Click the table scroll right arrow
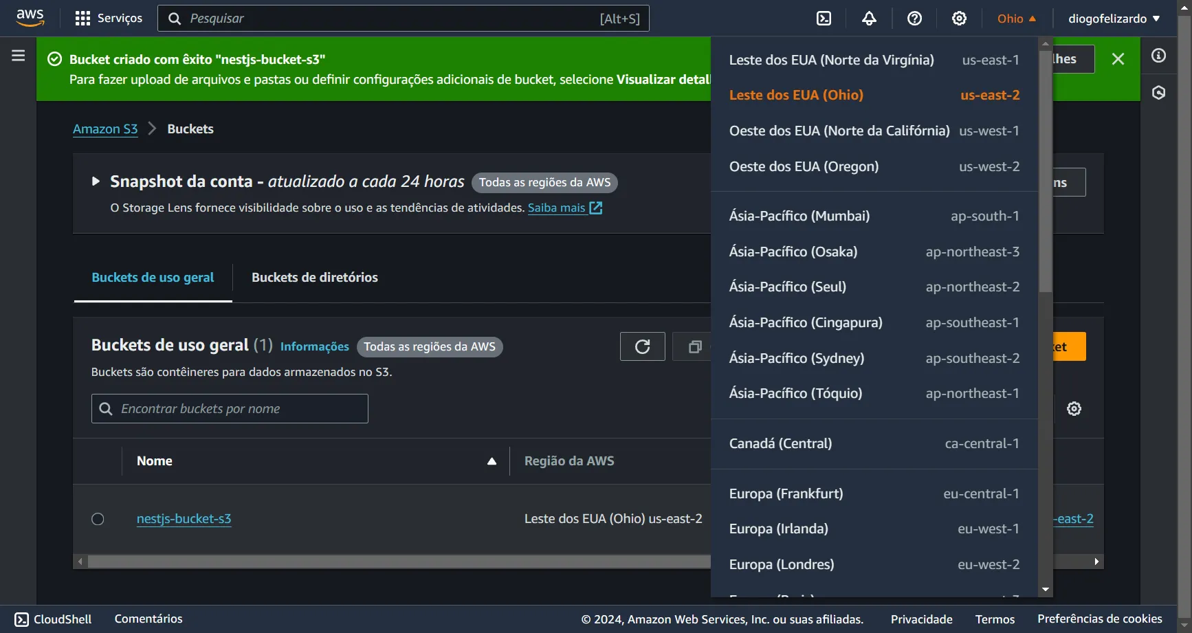This screenshot has height=633, width=1192. point(1096,562)
